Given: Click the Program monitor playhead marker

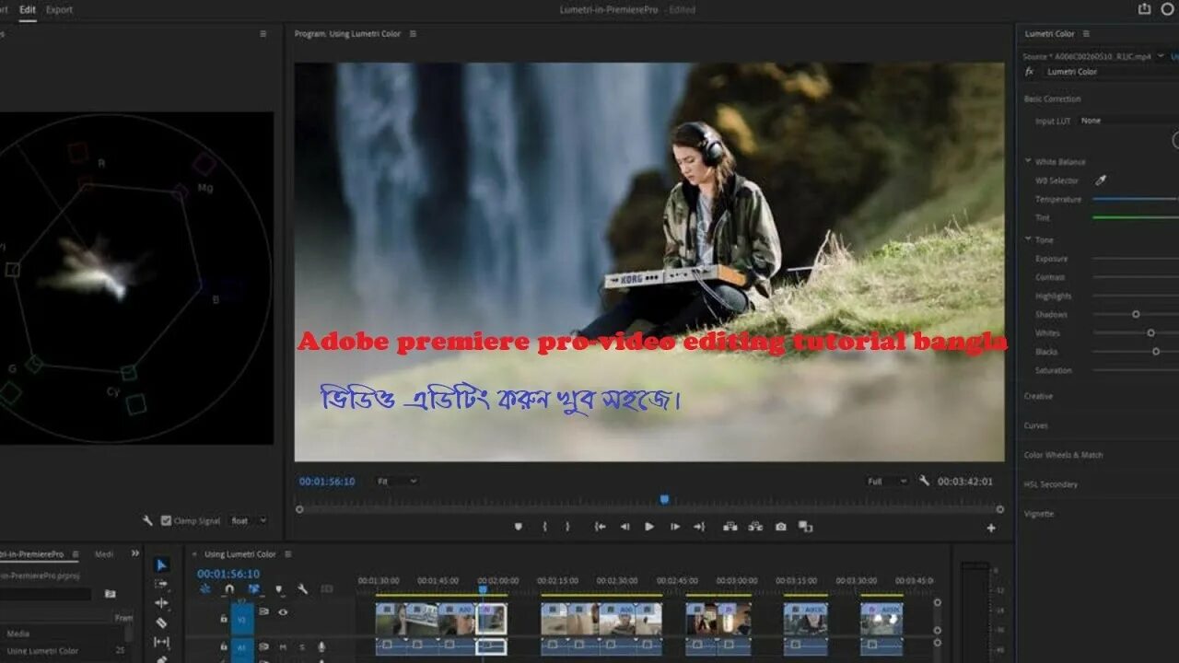Looking at the screenshot, I should pyautogui.click(x=664, y=500).
